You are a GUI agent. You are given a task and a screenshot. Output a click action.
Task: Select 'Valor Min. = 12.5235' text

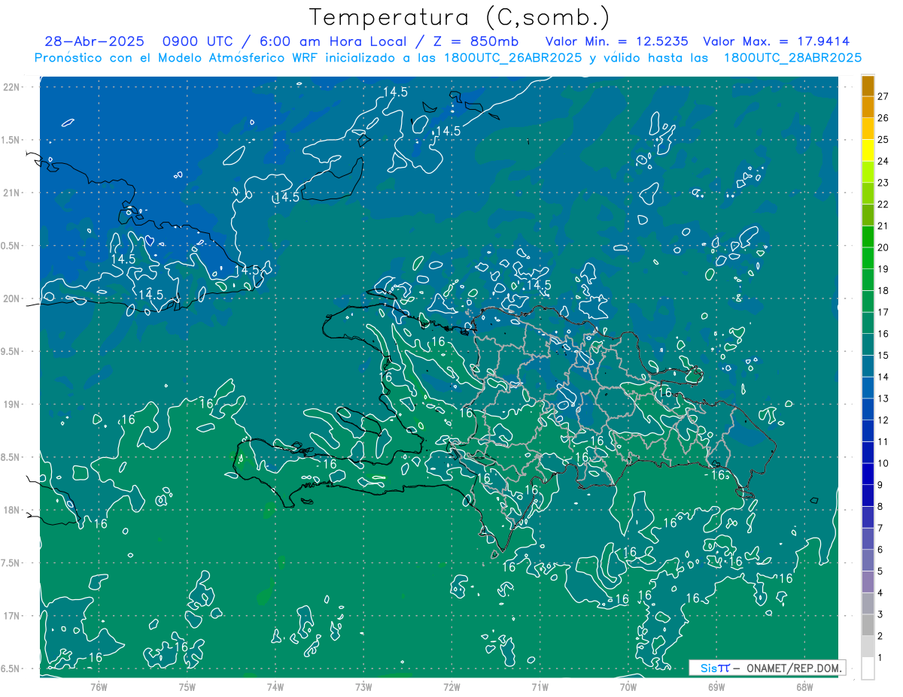click(x=617, y=41)
